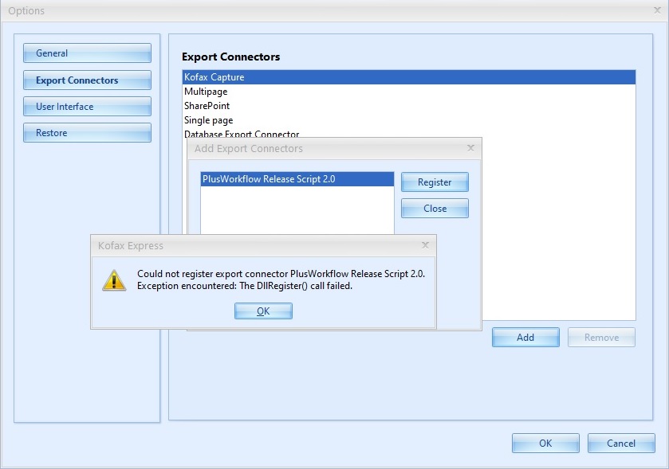Click Close in Add Export Connectors dialog
Image resolution: width=669 pixels, height=469 pixels.
[435, 209]
